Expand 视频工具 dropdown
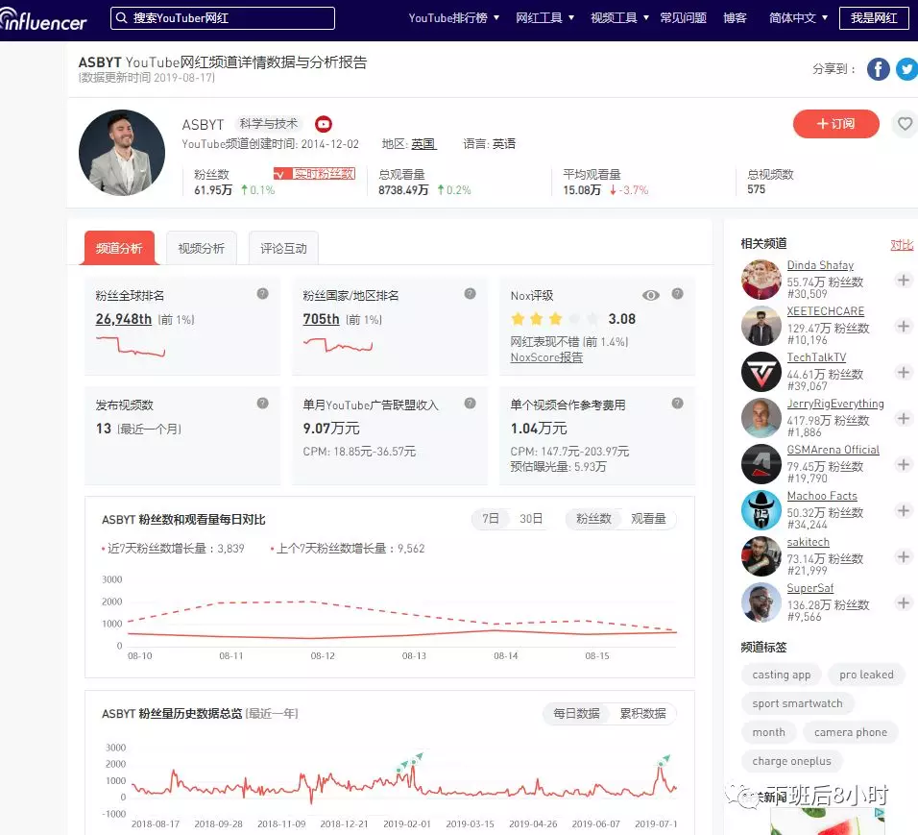Viewport: 918px width, 835px height. click(x=619, y=18)
